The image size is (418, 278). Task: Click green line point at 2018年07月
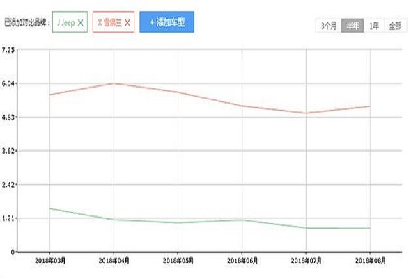coord(305,228)
